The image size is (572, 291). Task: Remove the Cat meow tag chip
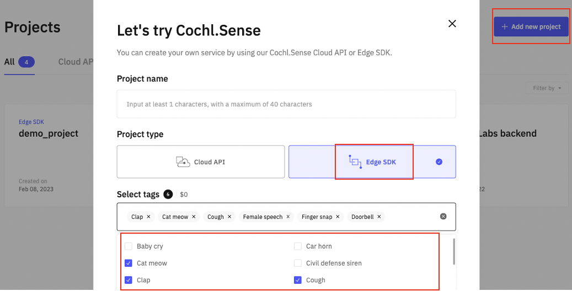coord(194,217)
